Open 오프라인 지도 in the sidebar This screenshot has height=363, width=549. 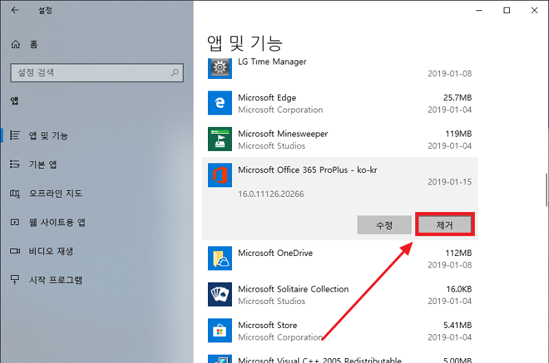pos(56,194)
